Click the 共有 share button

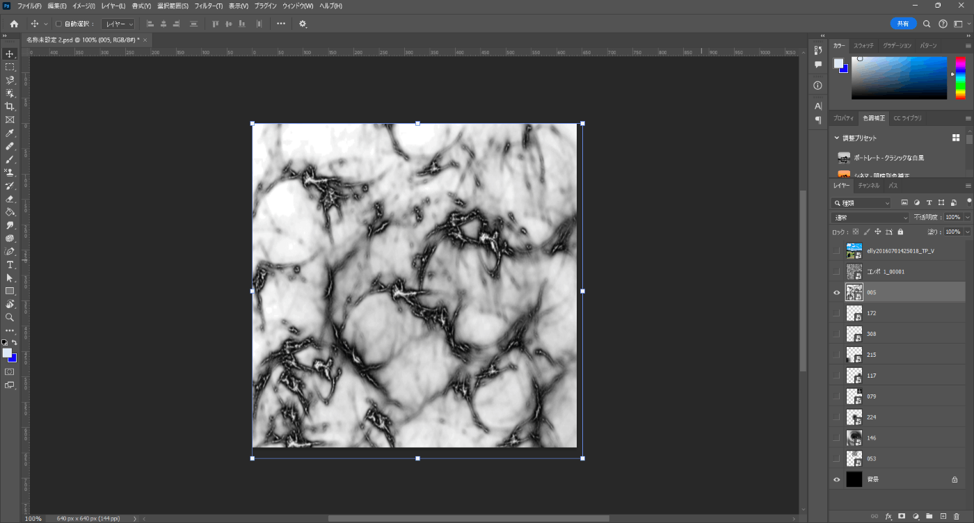click(903, 24)
